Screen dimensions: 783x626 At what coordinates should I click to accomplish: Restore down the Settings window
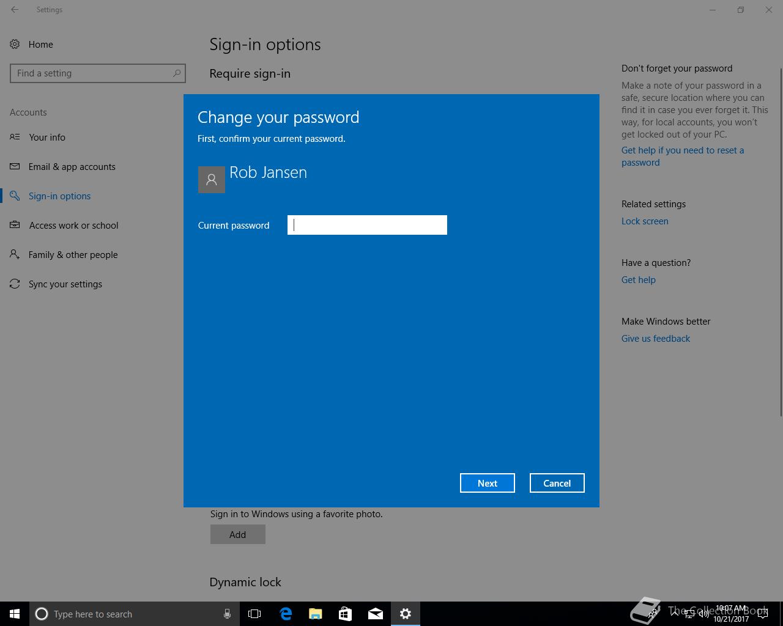741,10
